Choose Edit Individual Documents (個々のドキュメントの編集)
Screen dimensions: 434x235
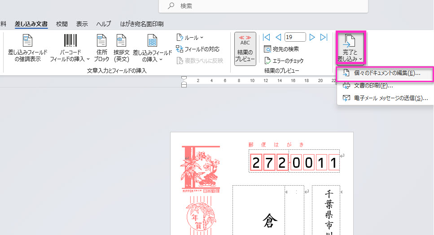point(385,73)
